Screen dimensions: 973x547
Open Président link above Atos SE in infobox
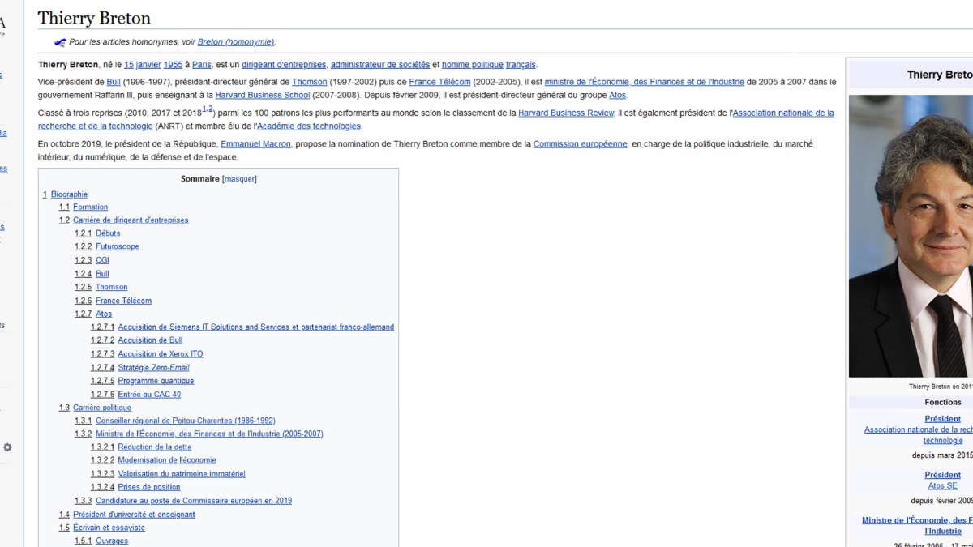pyautogui.click(x=942, y=475)
